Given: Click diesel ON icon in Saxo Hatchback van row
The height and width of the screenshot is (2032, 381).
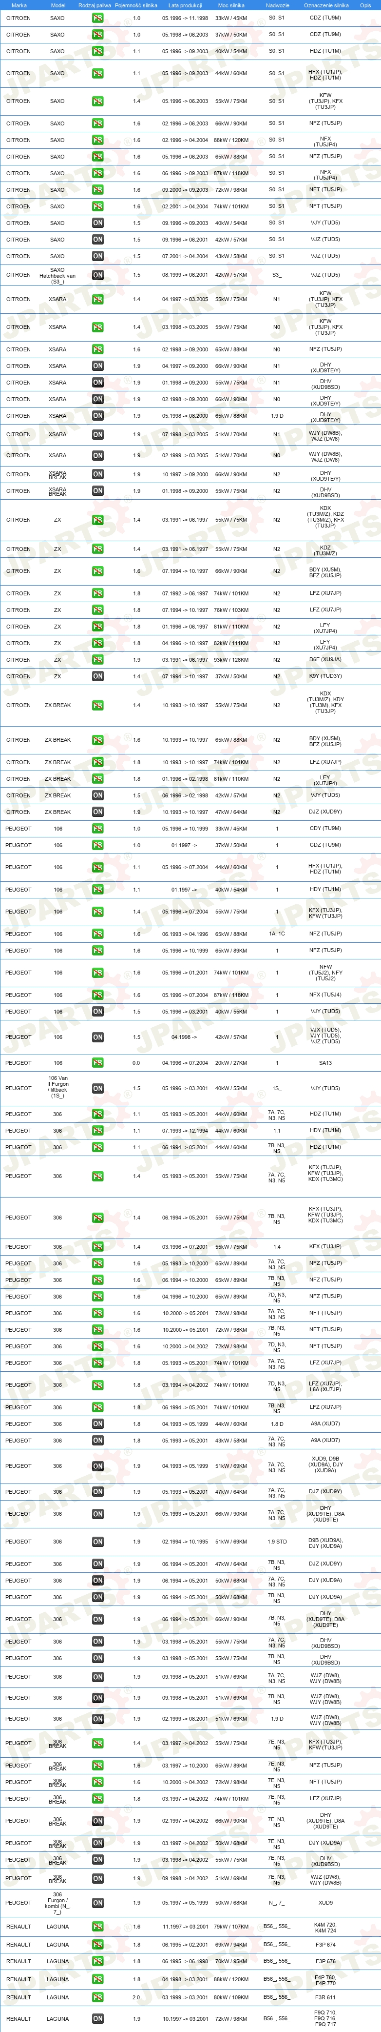Looking at the screenshot, I should (97, 275).
